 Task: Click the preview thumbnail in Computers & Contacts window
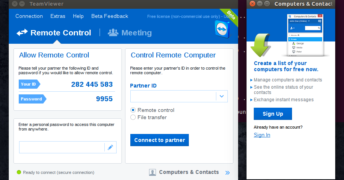pyautogui.click(x=305, y=35)
